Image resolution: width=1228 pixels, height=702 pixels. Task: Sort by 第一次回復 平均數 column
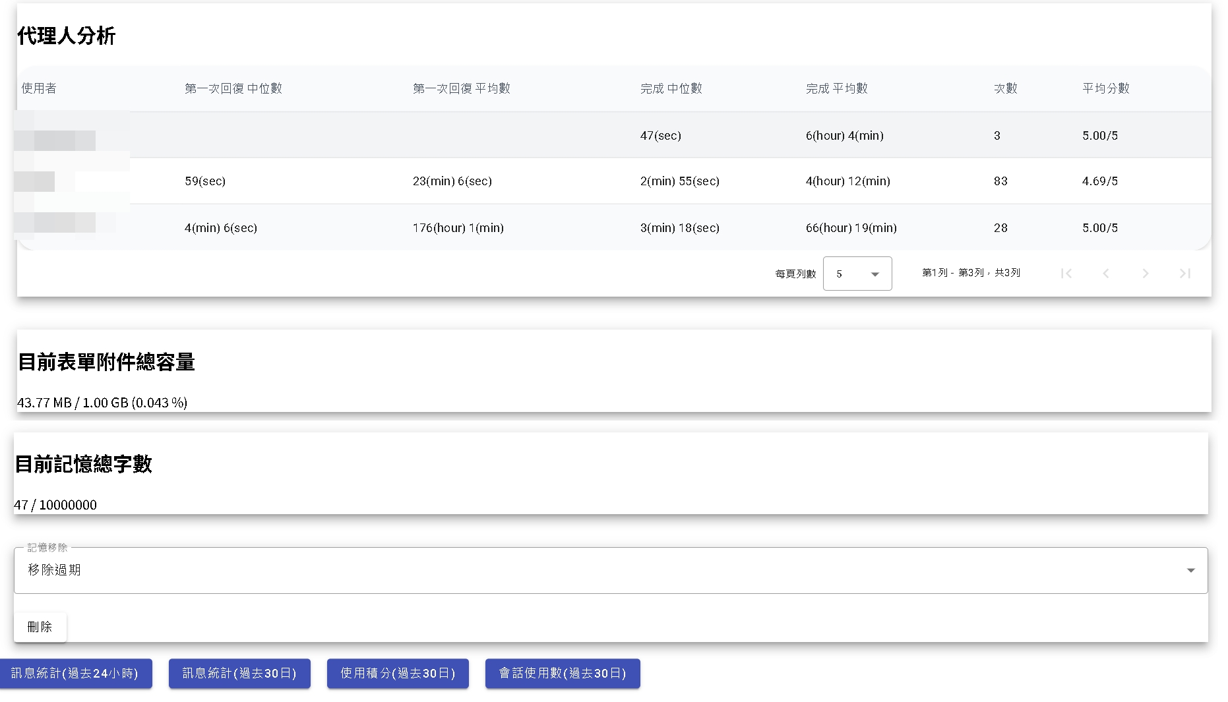click(462, 88)
